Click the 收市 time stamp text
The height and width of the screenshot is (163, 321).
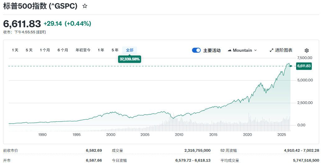pyautogui.click(x=24, y=32)
